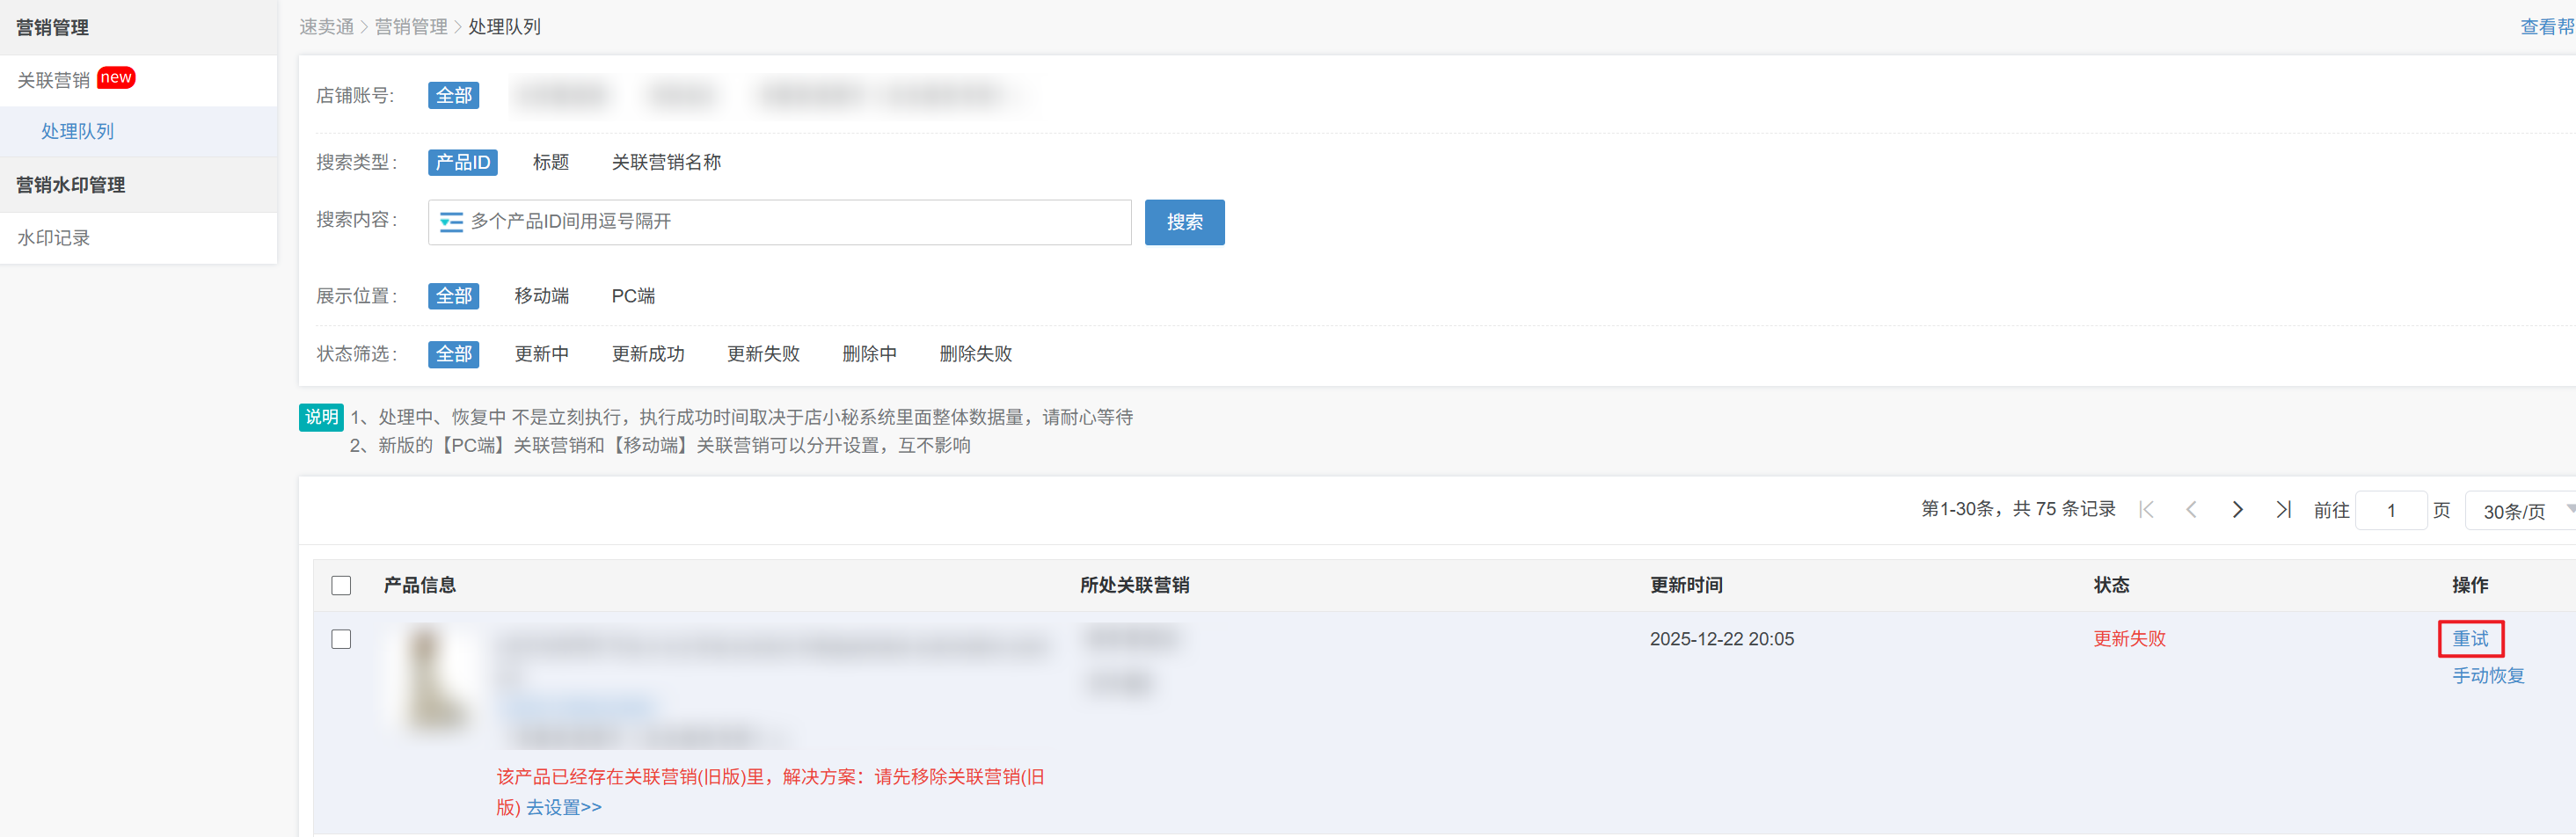Screen dimensions: 2576x837
Task: Check the first product row checkbox
Action: point(341,639)
